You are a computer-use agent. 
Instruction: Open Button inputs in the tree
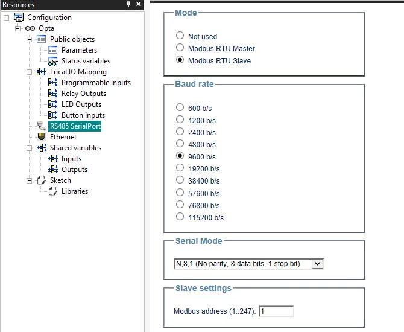pos(83,115)
